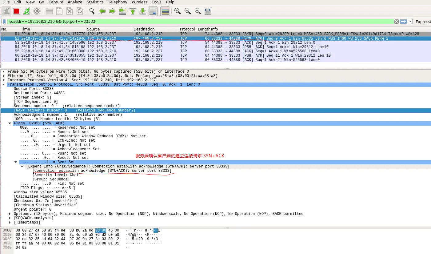Select packet 61 in the packet list
The image size is (431, 254).
215,60
